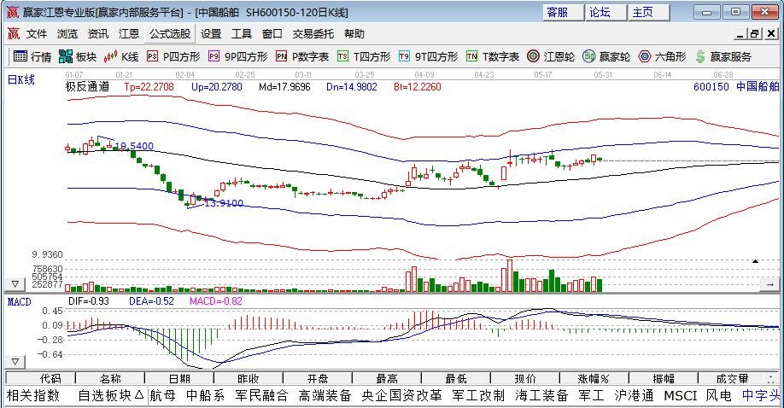
Task: Launch the P数字表 tool
Action: [x=301, y=56]
